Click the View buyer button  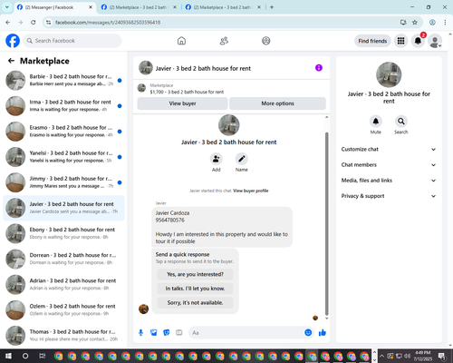tap(182, 103)
